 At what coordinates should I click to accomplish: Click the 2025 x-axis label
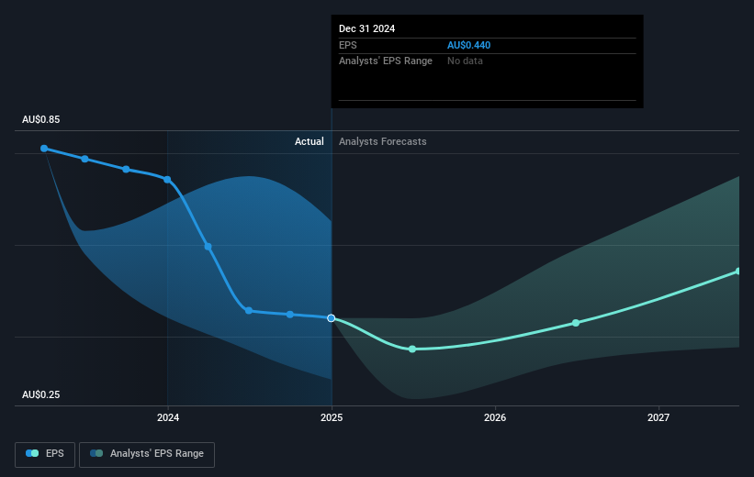click(332, 418)
